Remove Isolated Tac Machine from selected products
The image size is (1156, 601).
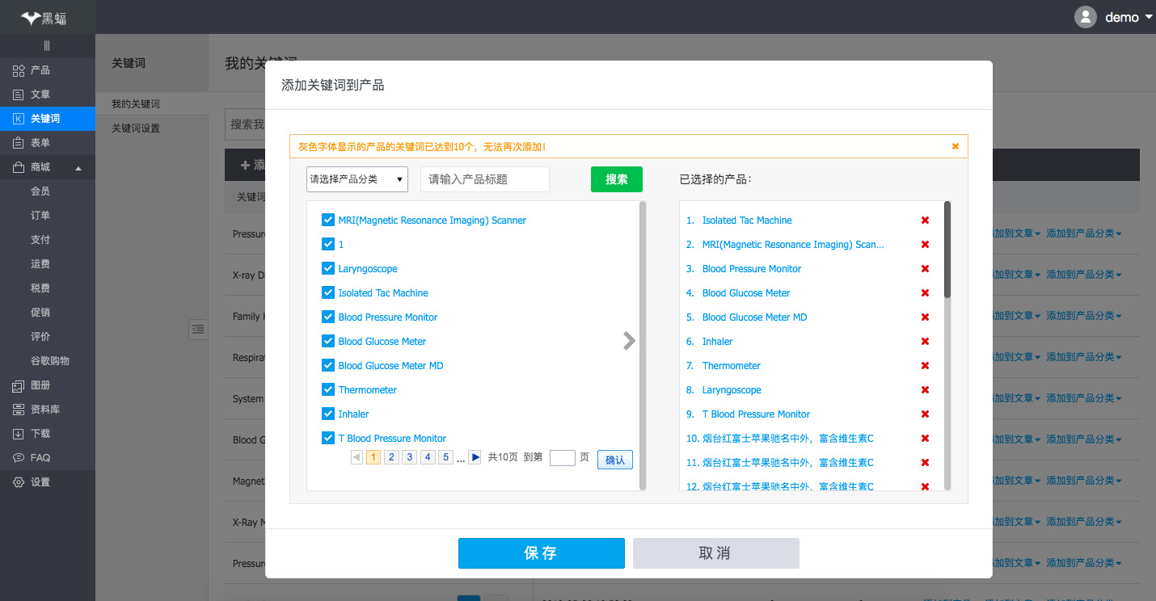[925, 221]
